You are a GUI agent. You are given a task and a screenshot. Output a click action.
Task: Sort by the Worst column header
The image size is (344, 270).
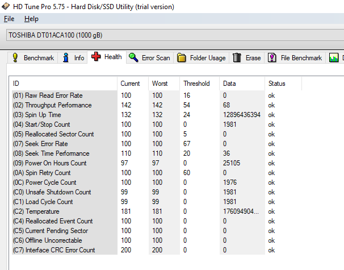[x=164, y=84]
